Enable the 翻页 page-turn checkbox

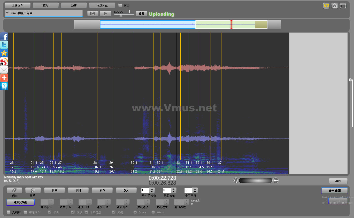[120, 5]
